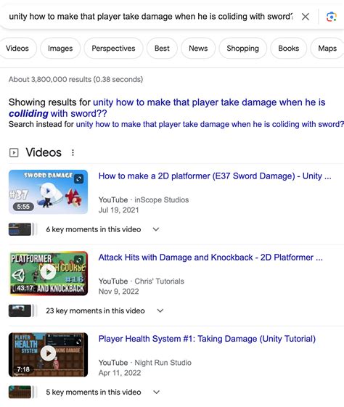
Task: Play the Sword Damage #37 video thumbnail
Action: coord(48,192)
